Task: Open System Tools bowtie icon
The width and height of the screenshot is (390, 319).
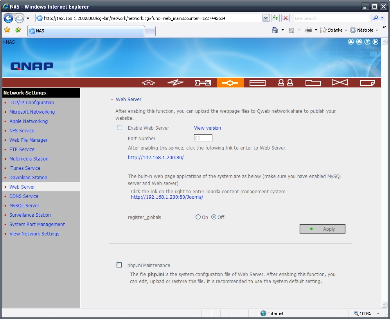Action: click(340, 82)
